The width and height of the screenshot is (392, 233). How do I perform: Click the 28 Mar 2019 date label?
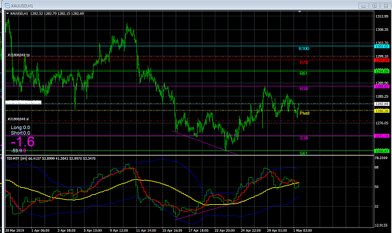14,230
